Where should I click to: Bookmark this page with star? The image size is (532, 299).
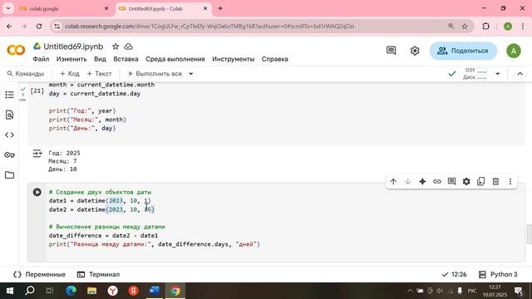coord(465,26)
